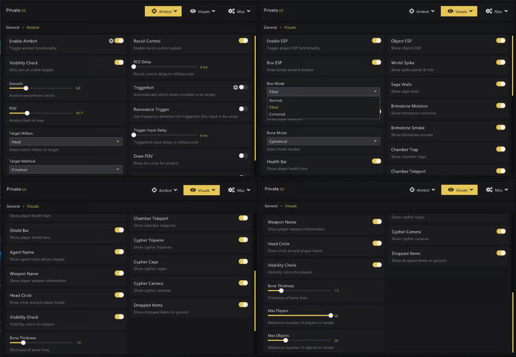Screen dimensions: 516x357
Task: Click the yellow scrollbar in the Aimbot settings window
Action: [255, 98]
